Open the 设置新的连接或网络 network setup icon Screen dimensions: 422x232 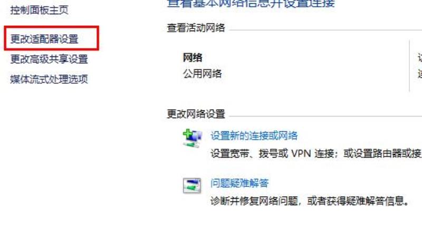pos(192,138)
